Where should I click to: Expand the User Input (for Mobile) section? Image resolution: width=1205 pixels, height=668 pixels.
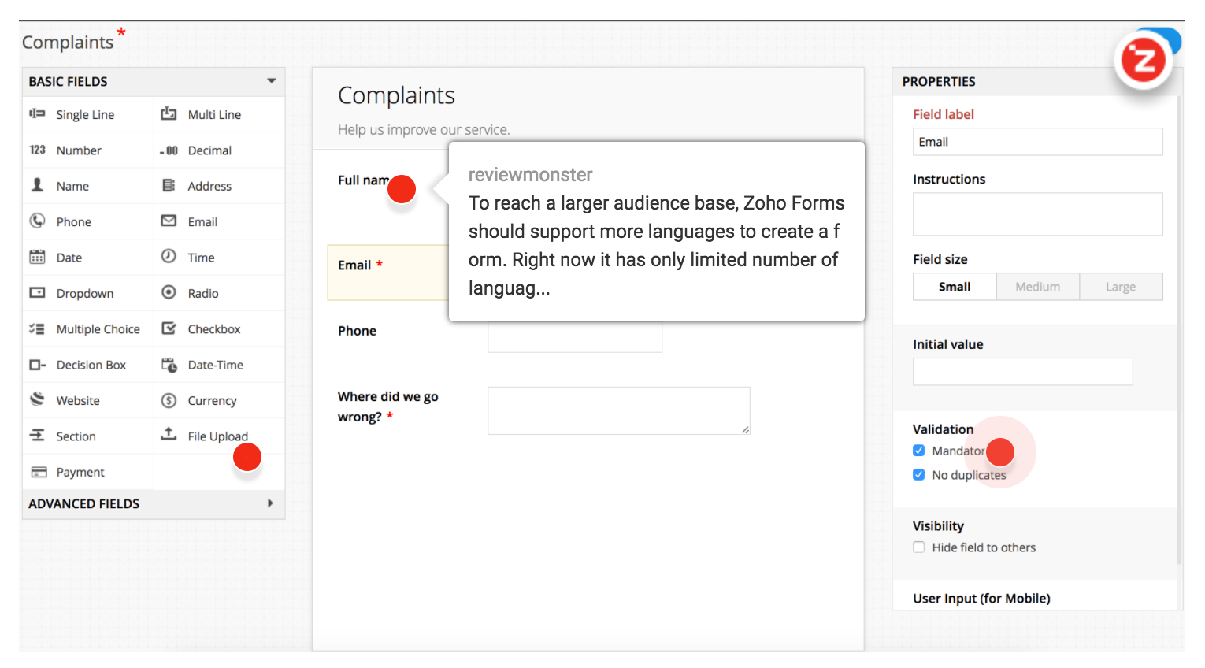click(980, 598)
